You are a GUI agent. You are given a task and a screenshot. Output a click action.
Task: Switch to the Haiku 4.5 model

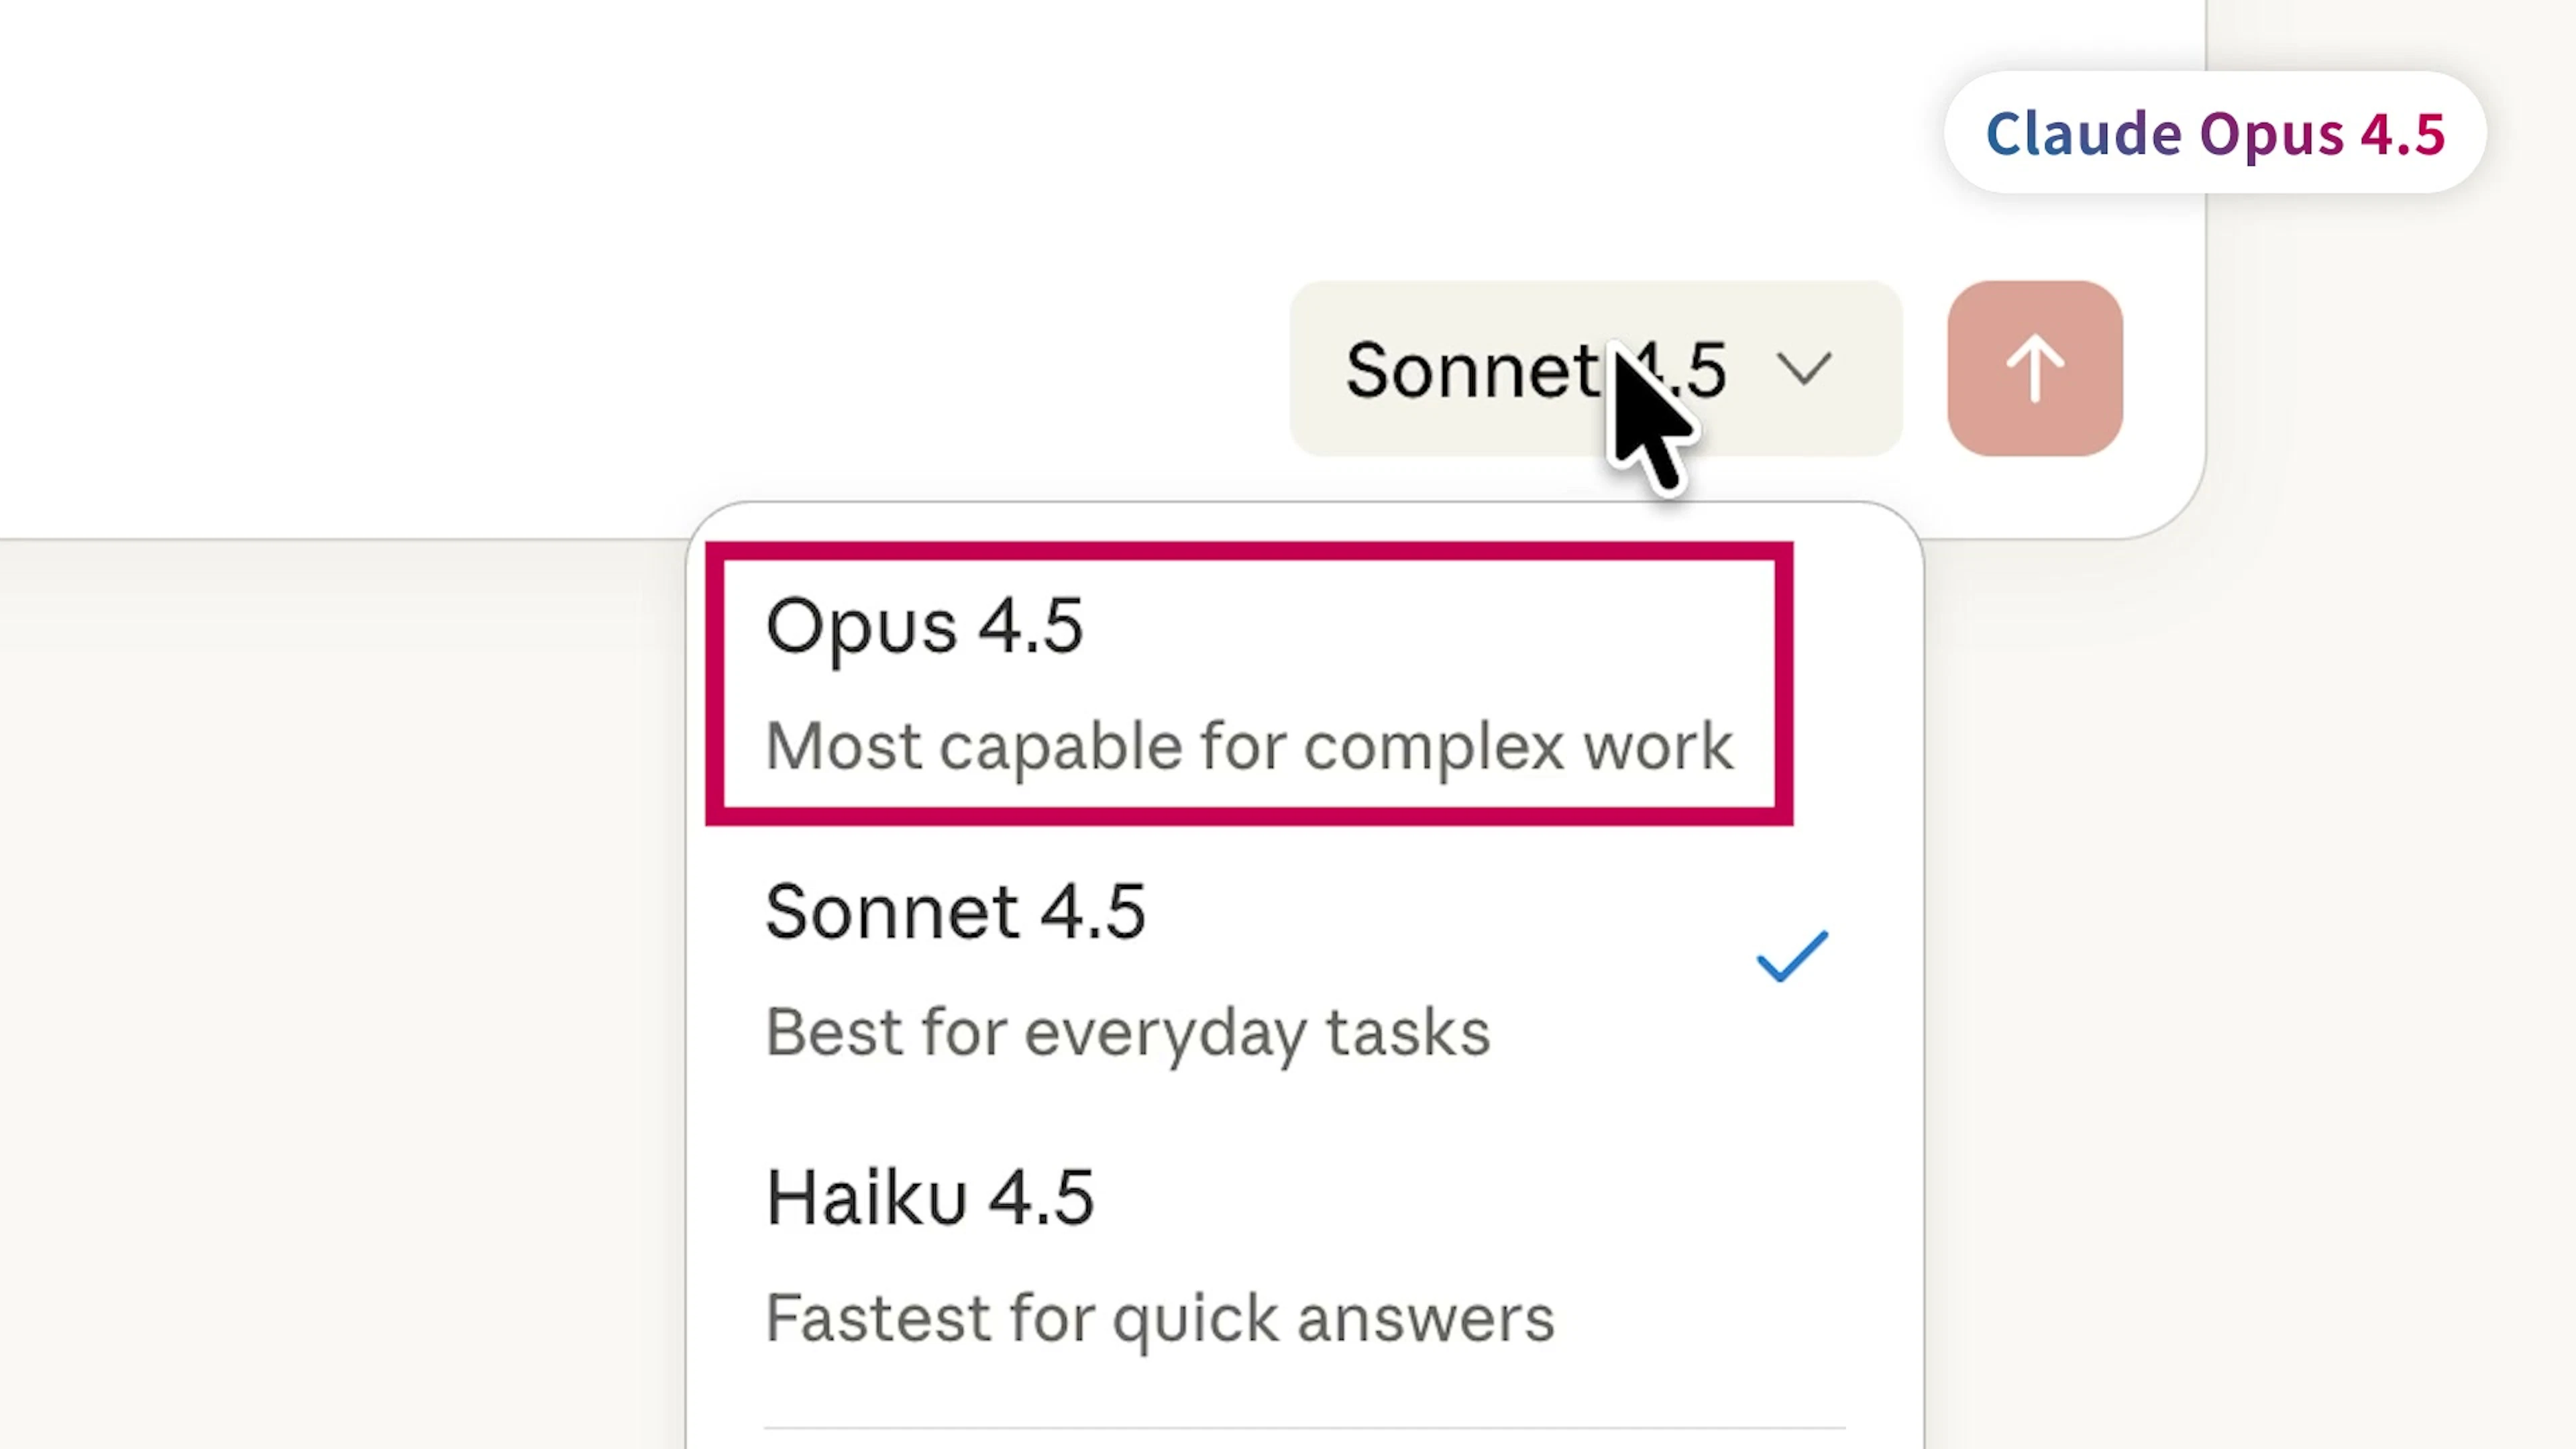pos(1248,1254)
